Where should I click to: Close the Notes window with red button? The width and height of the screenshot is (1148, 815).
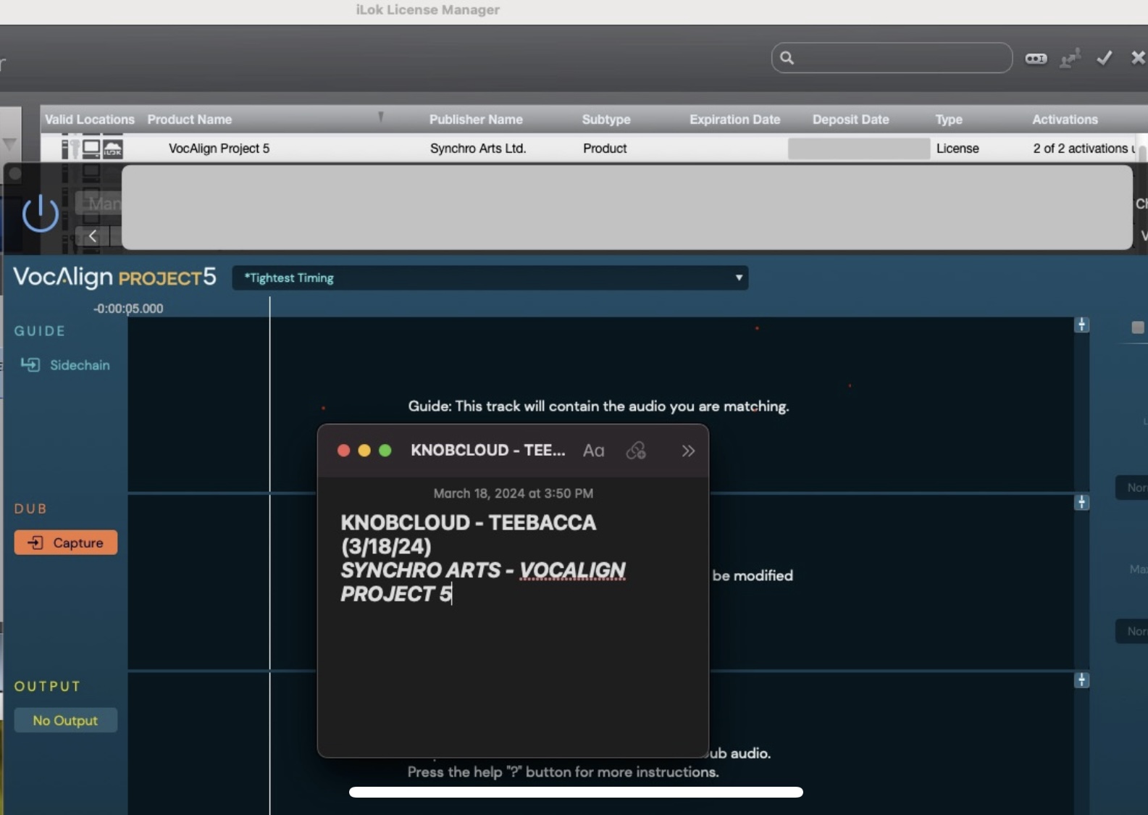click(344, 451)
